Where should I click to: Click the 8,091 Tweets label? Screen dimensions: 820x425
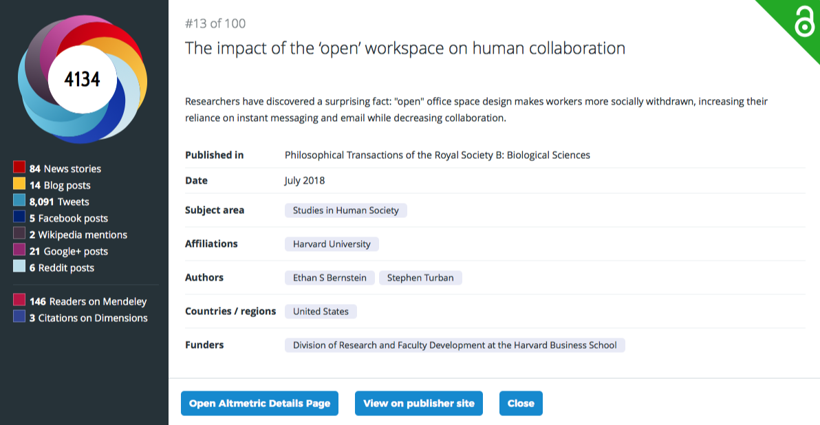tap(59, 201)
